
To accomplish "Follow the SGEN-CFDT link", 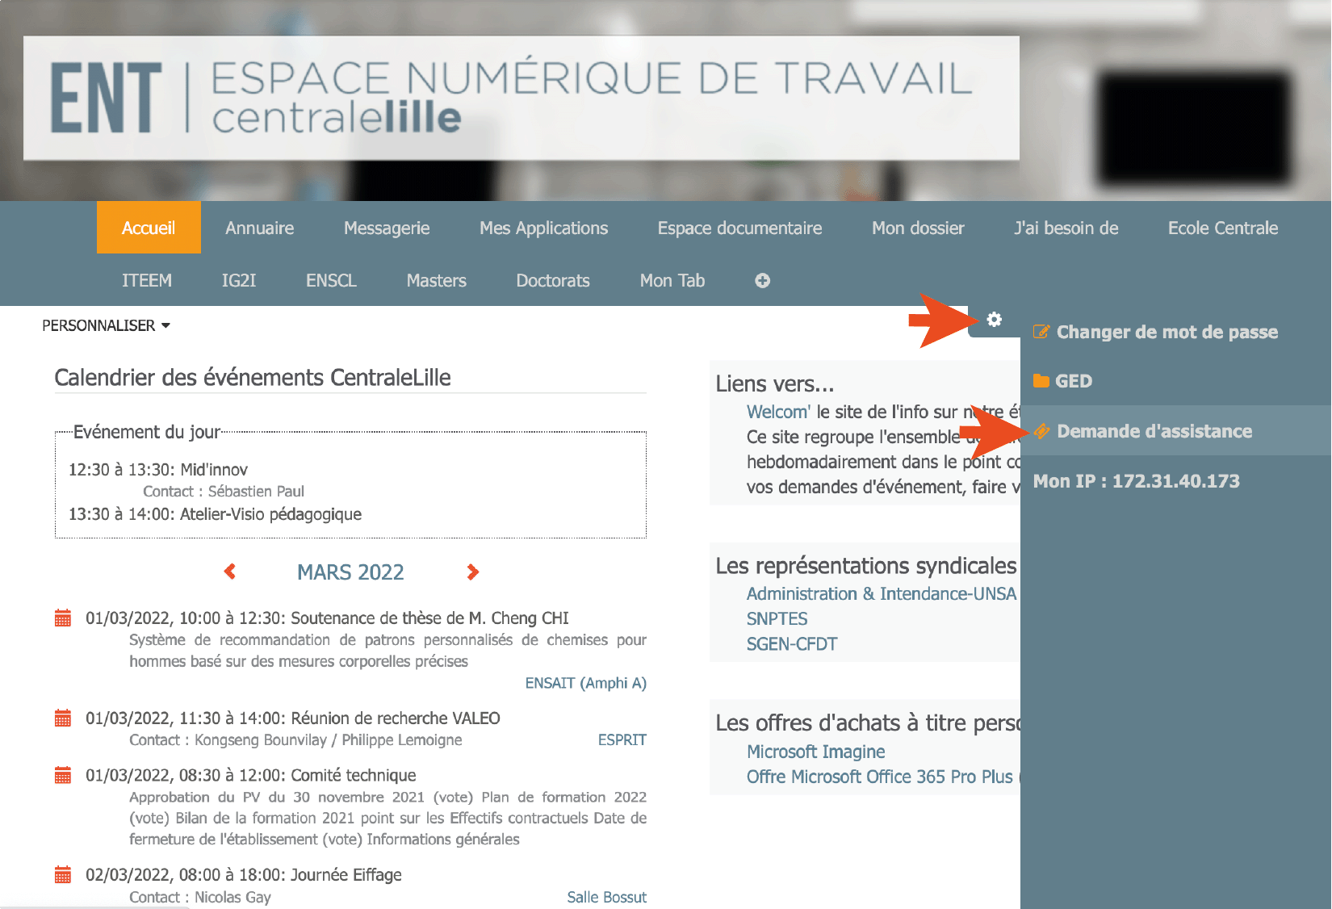I will 791,644.
